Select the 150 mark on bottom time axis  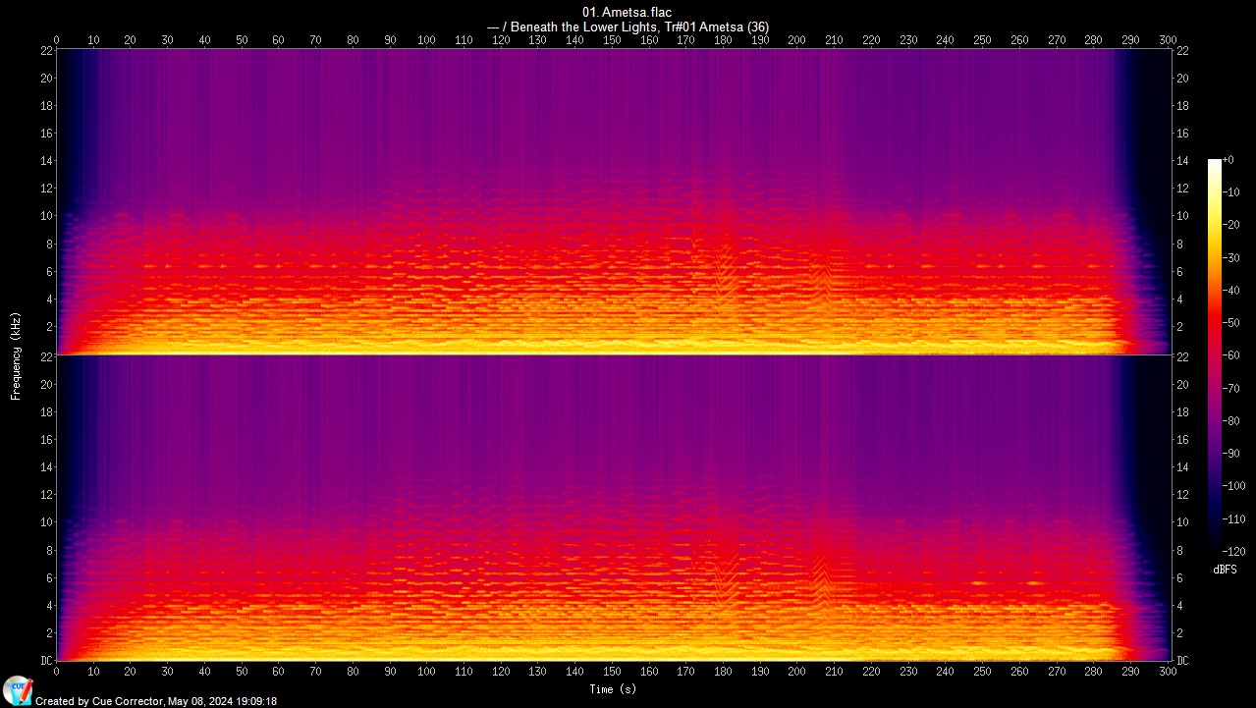(x=612, y=674)
